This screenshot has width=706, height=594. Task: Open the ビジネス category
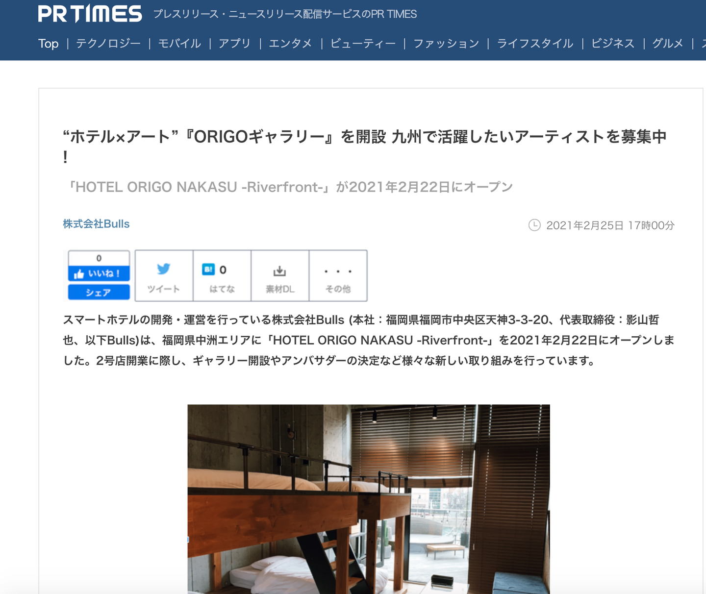coord(613,44)
